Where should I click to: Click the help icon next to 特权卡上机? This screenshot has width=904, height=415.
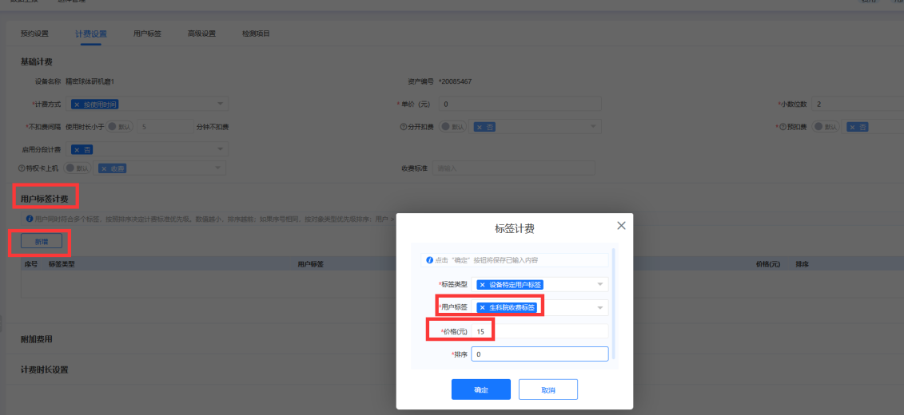point(22,168)
